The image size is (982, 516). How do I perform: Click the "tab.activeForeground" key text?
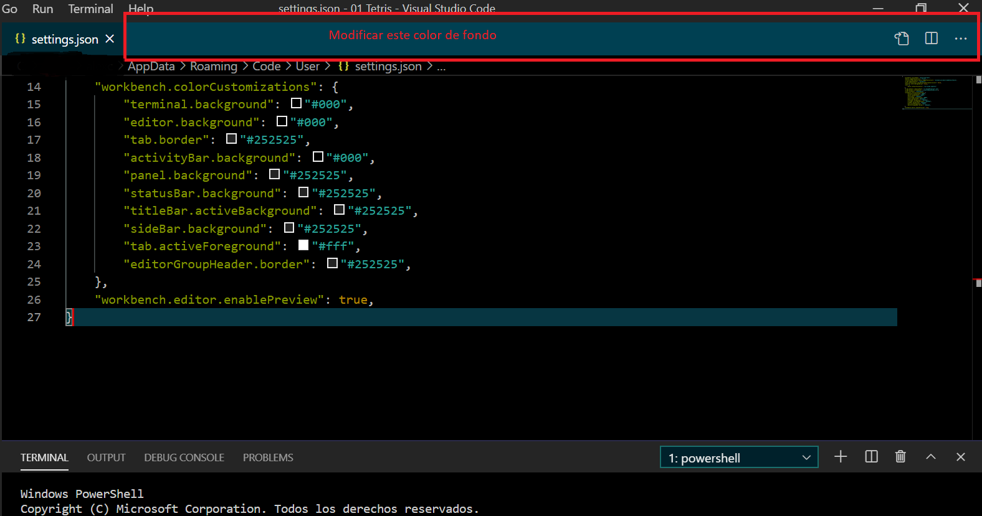202,246
